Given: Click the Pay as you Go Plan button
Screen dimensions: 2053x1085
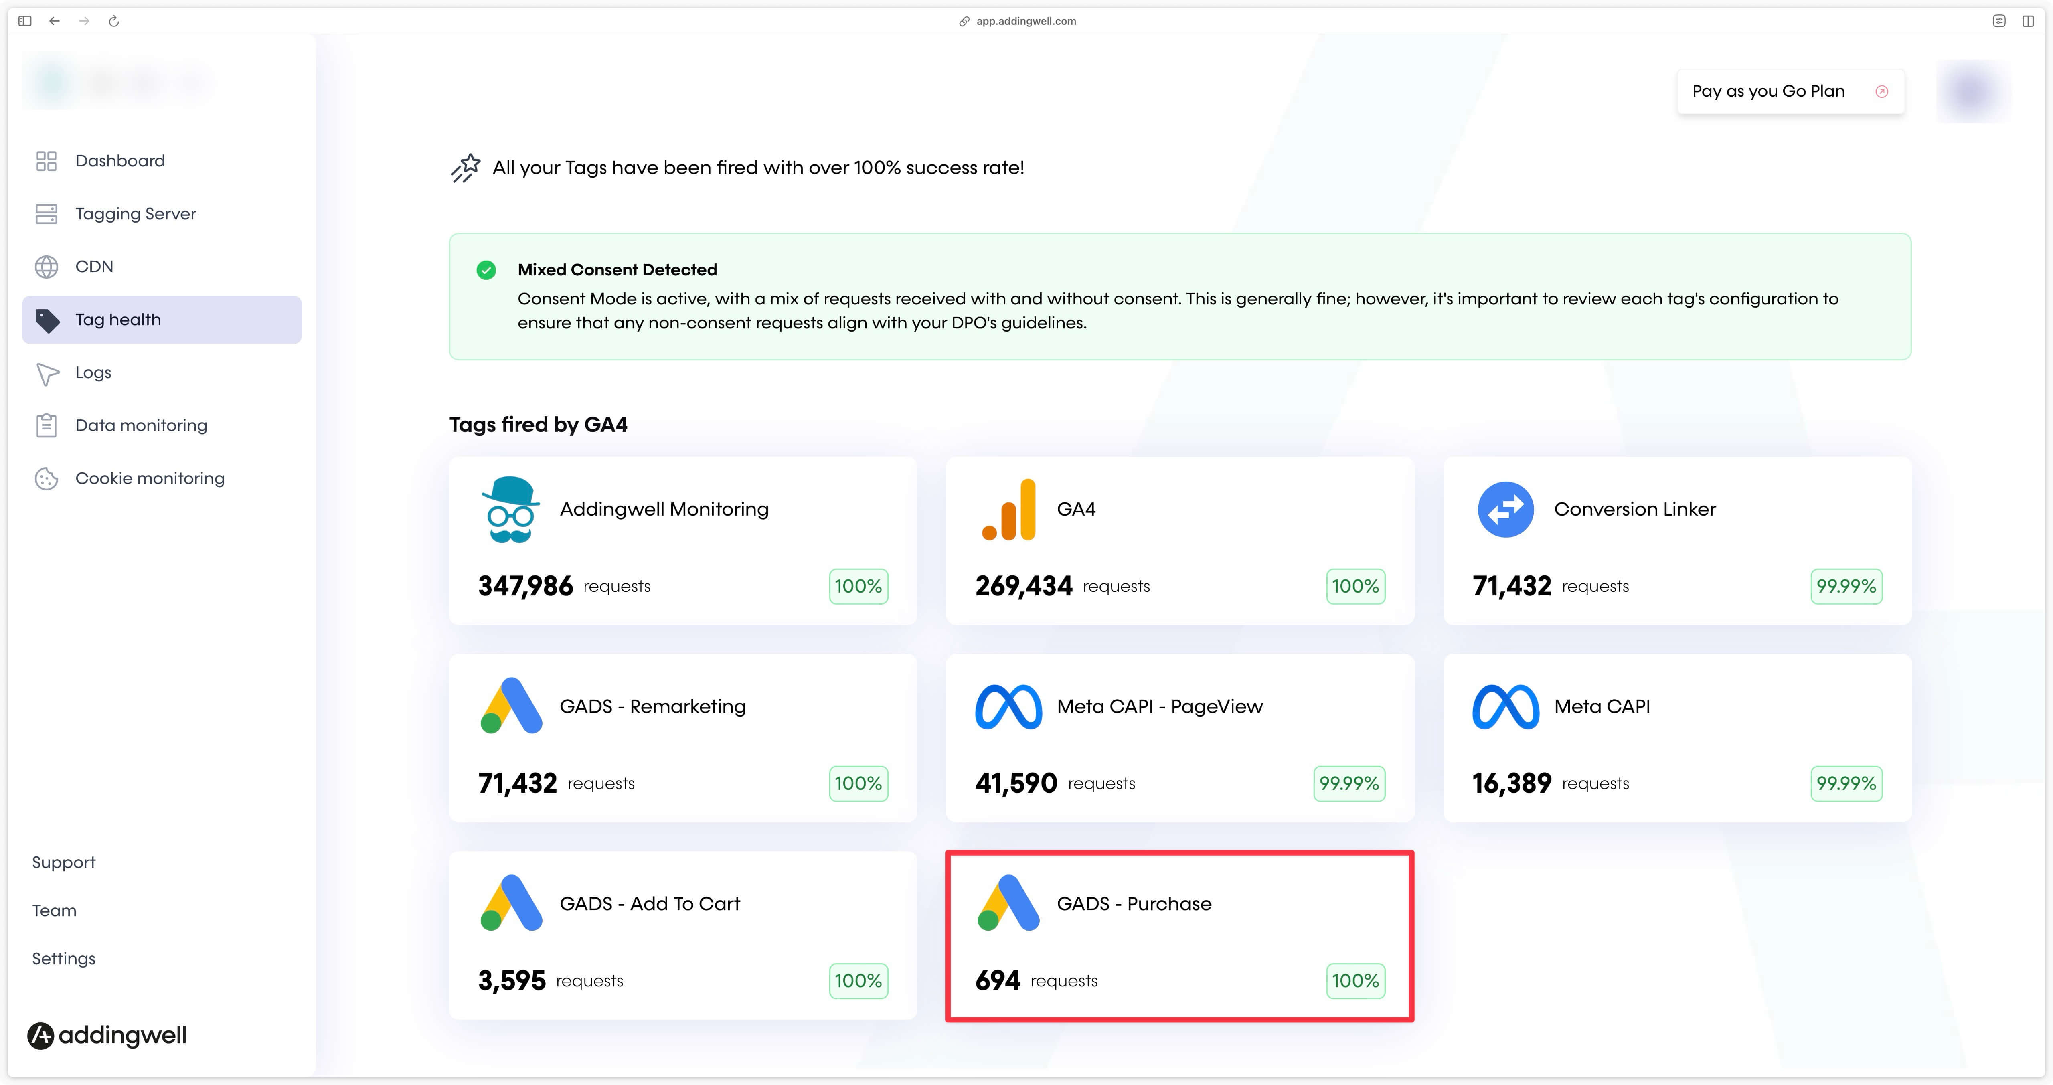Looking at the screenshot, I should click(x=1791, y=92).
